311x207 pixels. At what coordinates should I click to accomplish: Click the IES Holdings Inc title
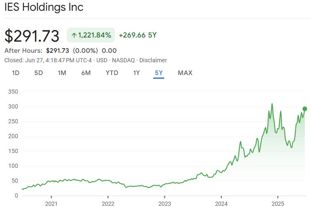(44, 7)
